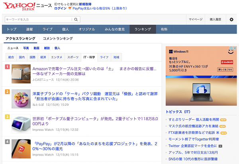Open FTX創業者を詐欺罪などで起訴 topic
Screen dimensions: 239x164
(x=194, y=133)
